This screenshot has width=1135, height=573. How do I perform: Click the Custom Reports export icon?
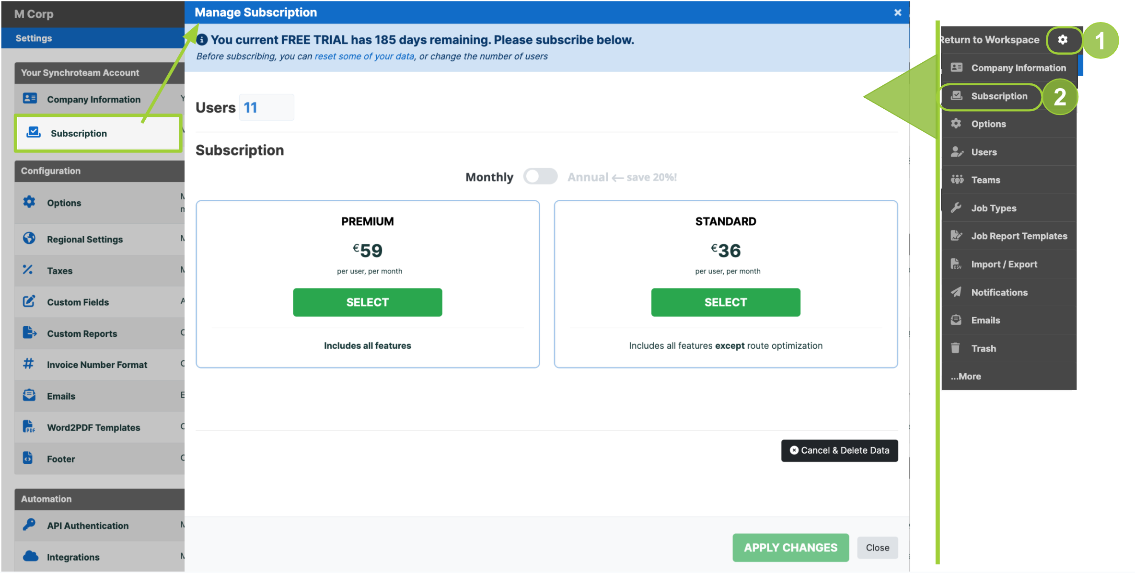(29, 333)
